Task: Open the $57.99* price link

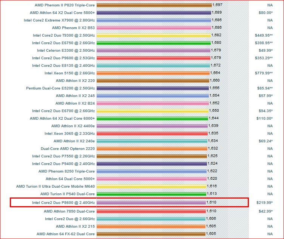Action: 266,96
